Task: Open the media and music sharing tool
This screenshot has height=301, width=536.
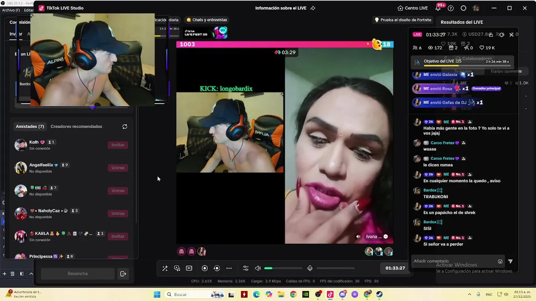Action: pyautogui.click(x=177, y=268)
